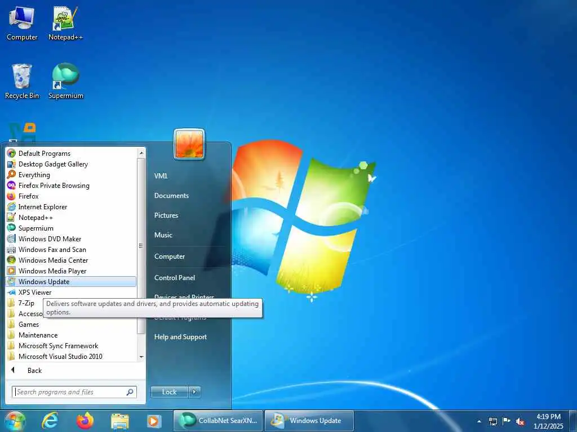Open the network tray icon
Image resolution: width=577 pixels, height=432 pixels.
point(492,421)
